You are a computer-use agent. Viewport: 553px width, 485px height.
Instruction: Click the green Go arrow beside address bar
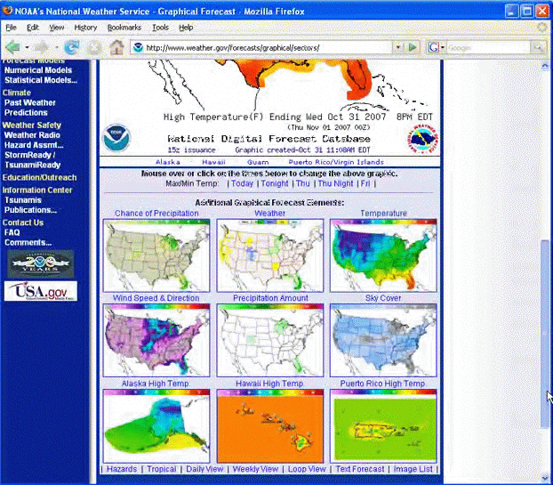click(413, 47)
